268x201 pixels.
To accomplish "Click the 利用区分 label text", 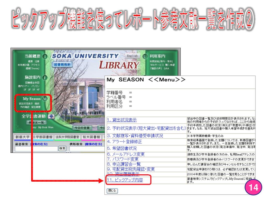I will click(x=115, y=106).
